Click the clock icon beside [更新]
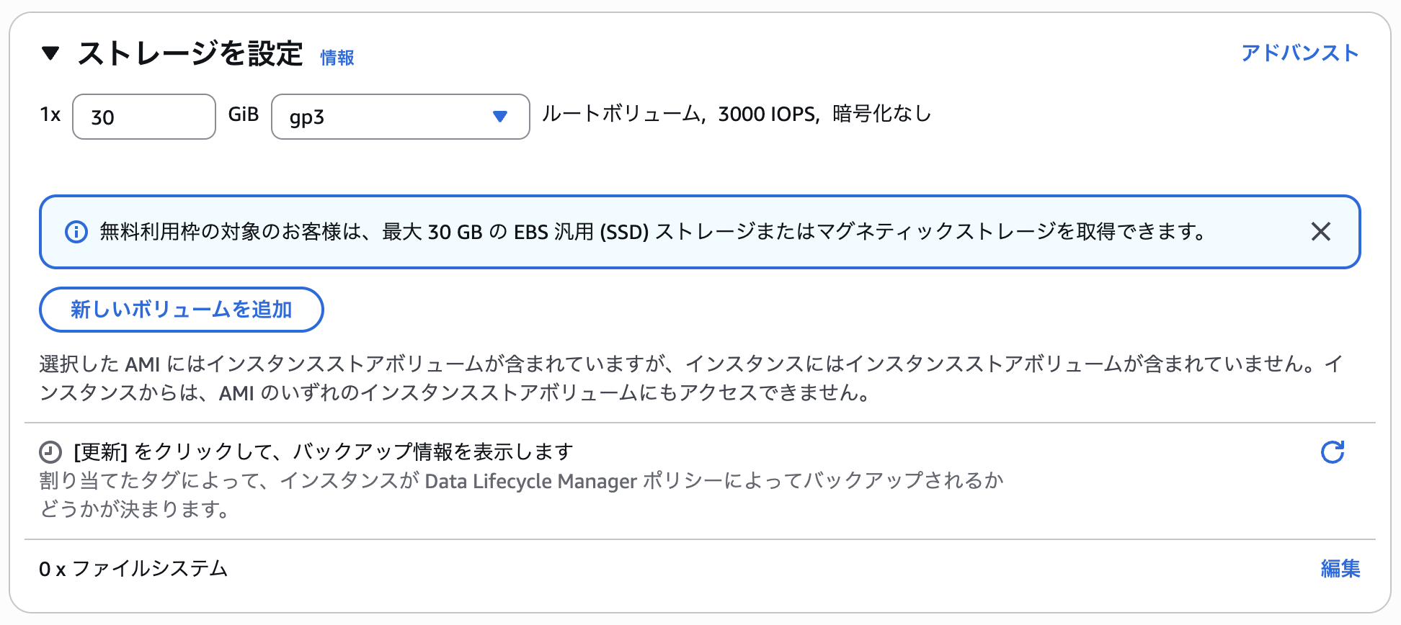The image size is (1401, 625). click(50, 452)
